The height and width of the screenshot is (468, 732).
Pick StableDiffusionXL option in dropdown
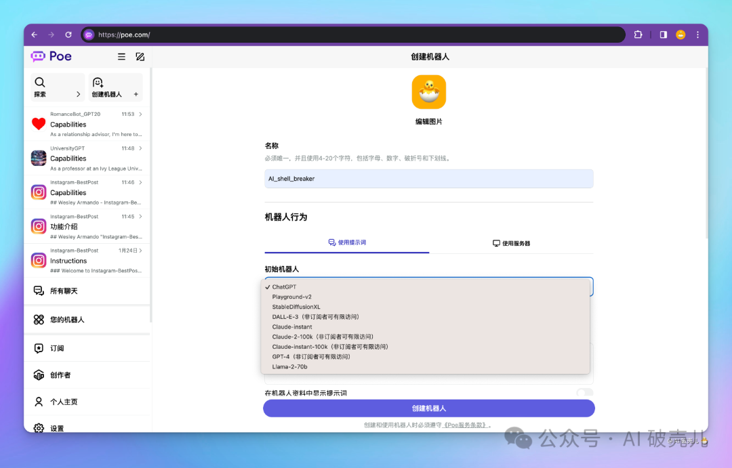coord(296,307)
